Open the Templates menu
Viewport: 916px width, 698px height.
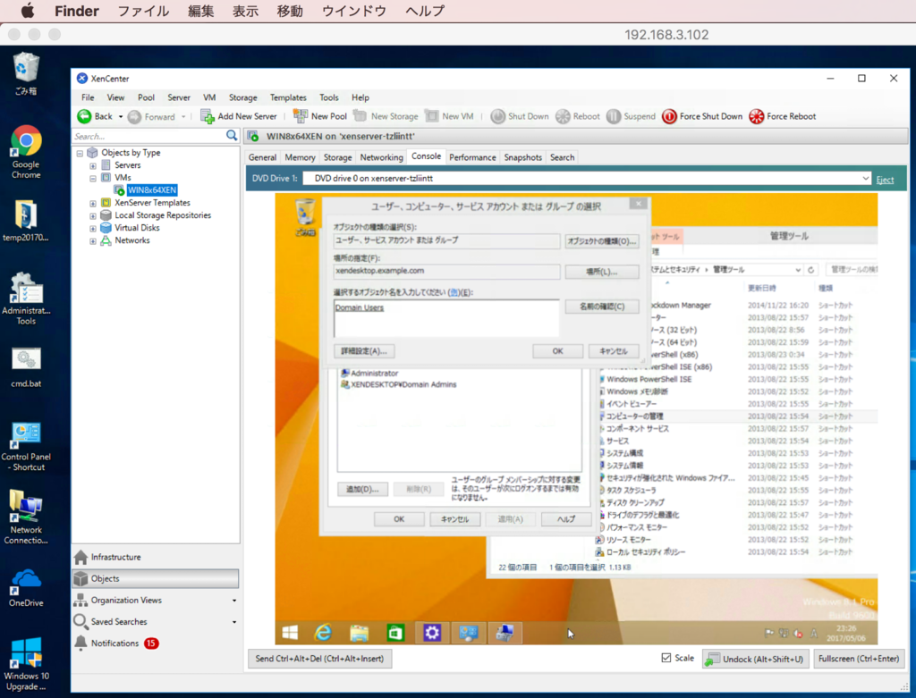pos(288,97)
